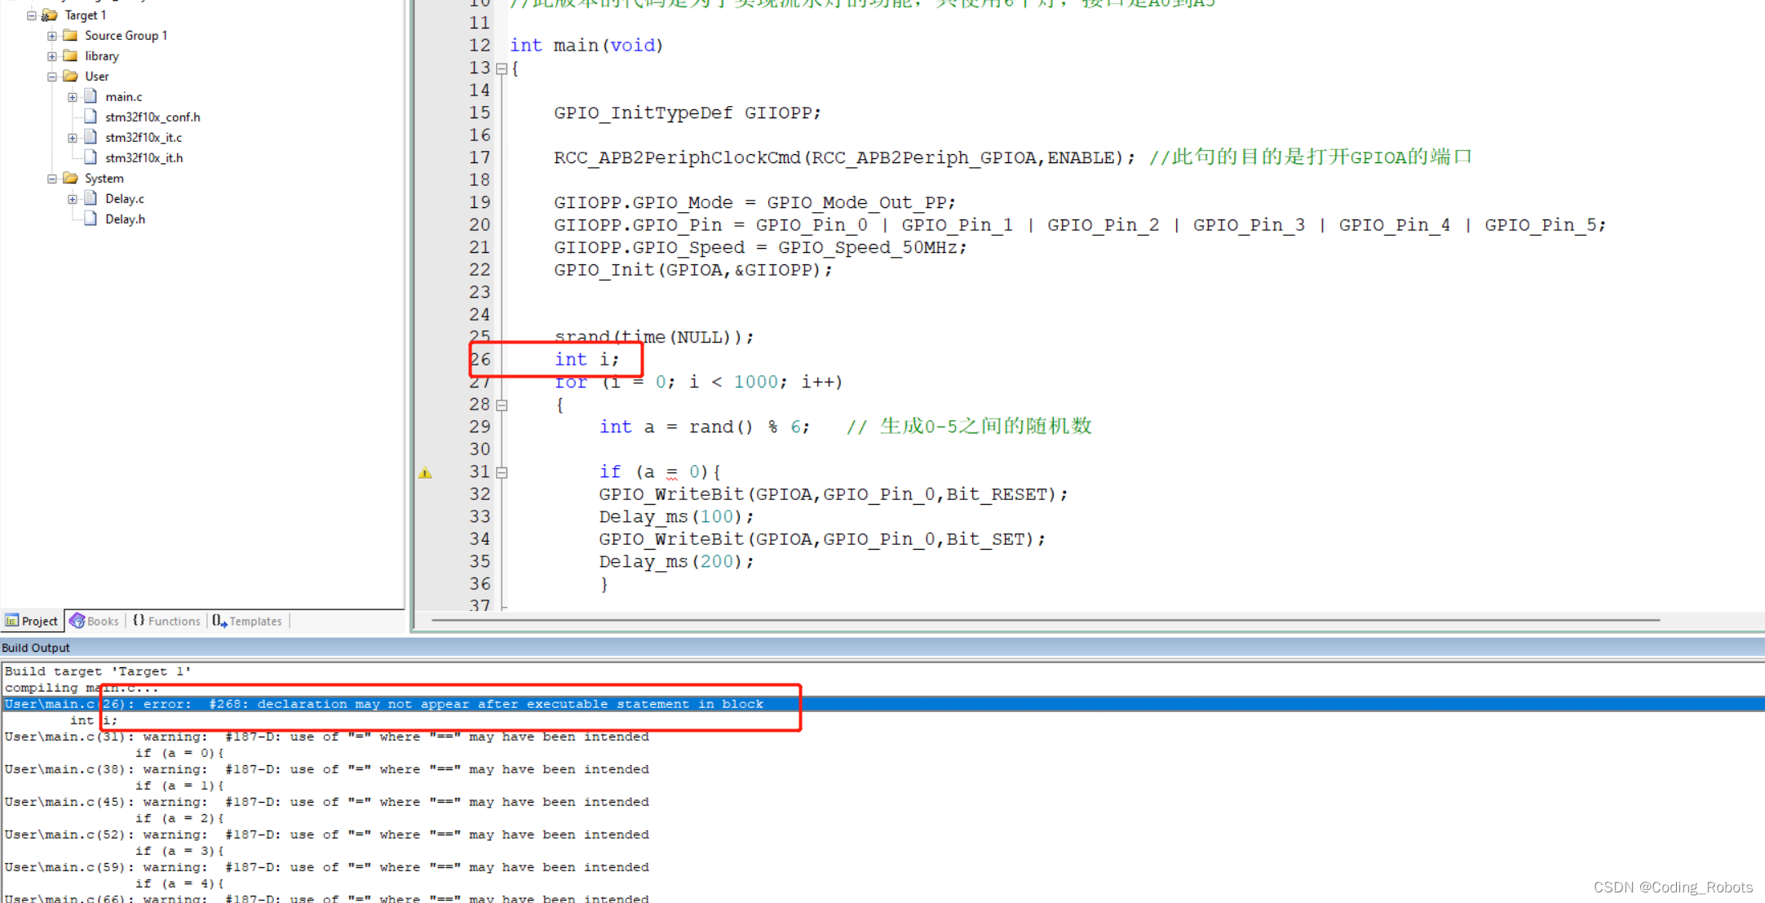The height and width of the screenshot is (903, 1765).
Task: Toggle the fold marker at line 31
Action: [502, 472]
